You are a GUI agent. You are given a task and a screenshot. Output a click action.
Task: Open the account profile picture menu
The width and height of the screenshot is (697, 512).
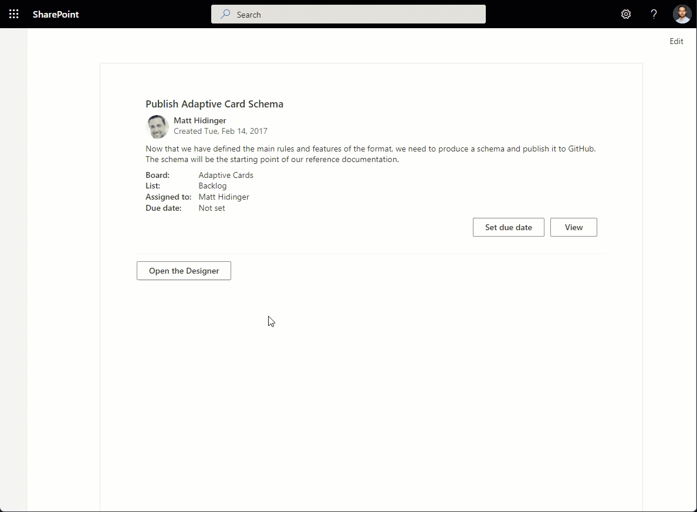(x=681, y=14)
